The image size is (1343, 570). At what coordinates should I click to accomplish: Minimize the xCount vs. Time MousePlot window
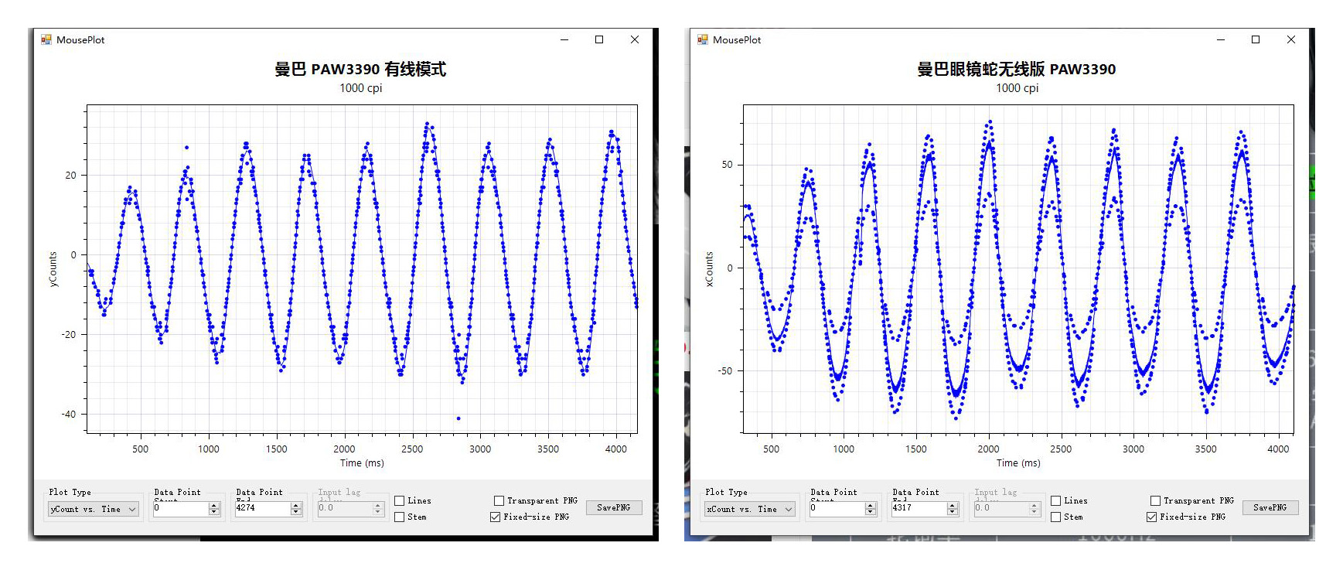click(1221, 39)
